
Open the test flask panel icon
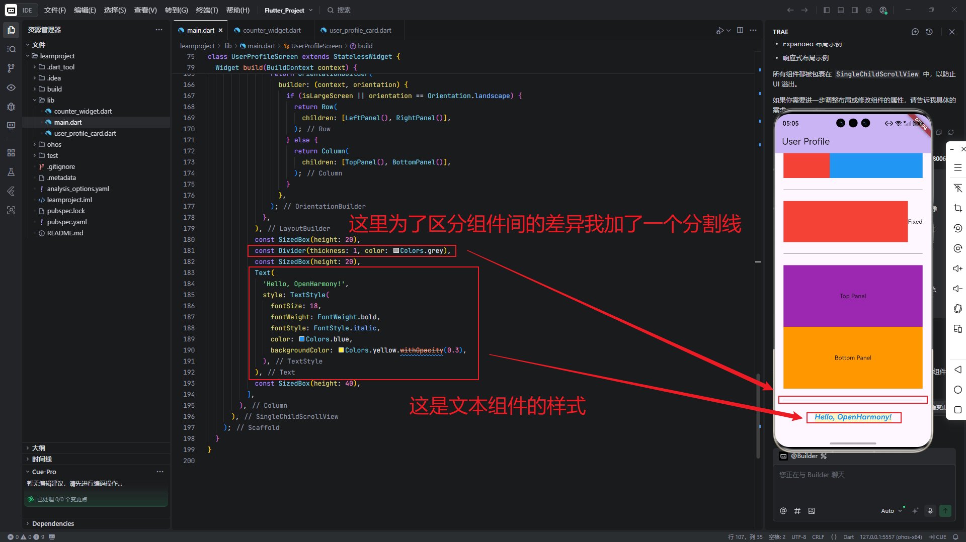(11, 172)
